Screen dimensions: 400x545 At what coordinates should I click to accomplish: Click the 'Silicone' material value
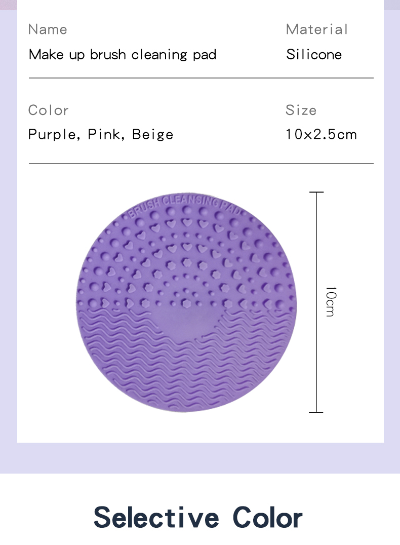click(314, 55)
